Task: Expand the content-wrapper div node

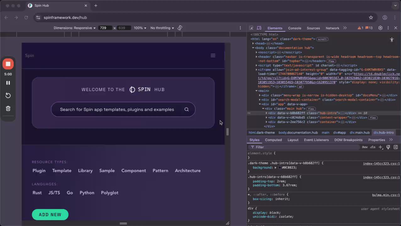Action: [x=266, y=118]
